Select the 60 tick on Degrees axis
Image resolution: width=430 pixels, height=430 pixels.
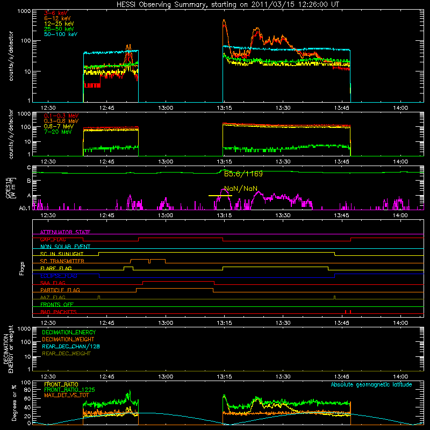point(27,399)
